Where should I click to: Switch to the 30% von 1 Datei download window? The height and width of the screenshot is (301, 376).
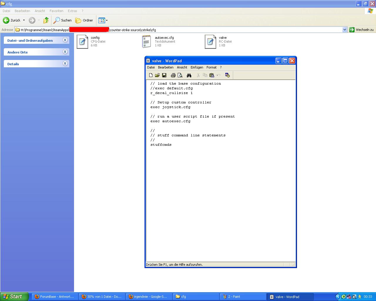tap(102, 297)
